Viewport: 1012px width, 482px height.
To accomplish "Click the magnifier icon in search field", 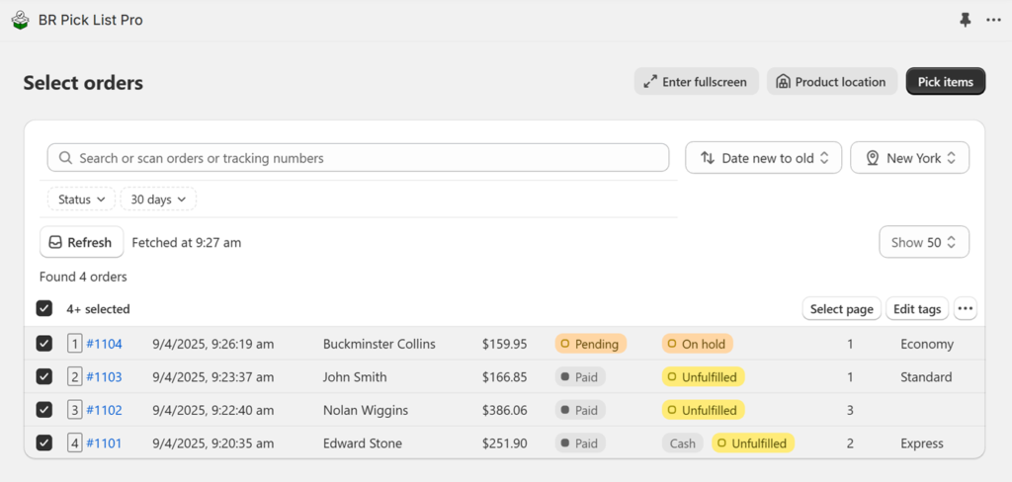I will pyautogui.click(x=64, y=158).
